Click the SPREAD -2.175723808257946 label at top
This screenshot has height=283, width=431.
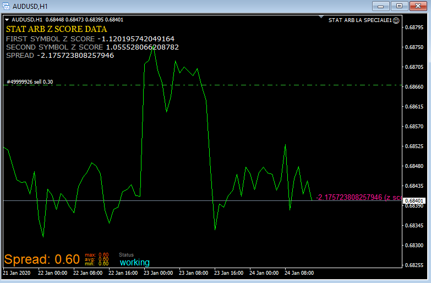(60, 55)
